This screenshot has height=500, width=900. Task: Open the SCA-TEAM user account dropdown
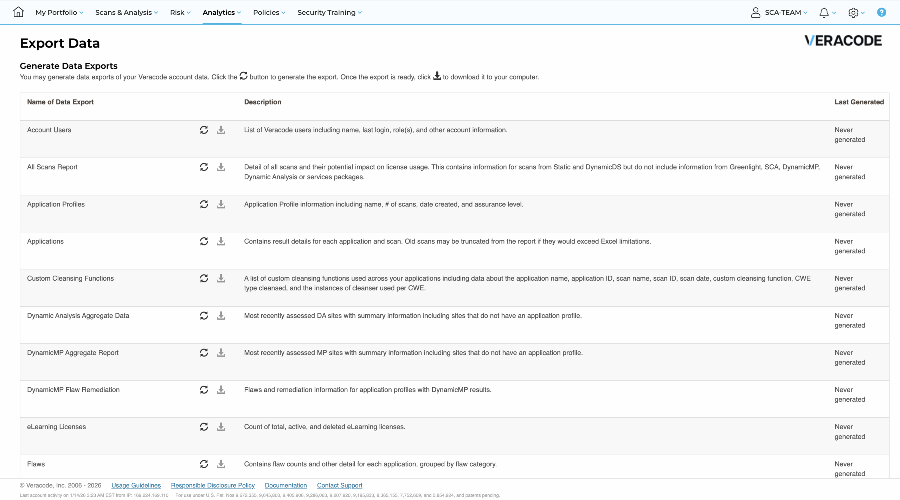pyautogui.click(x=779, y=13)
